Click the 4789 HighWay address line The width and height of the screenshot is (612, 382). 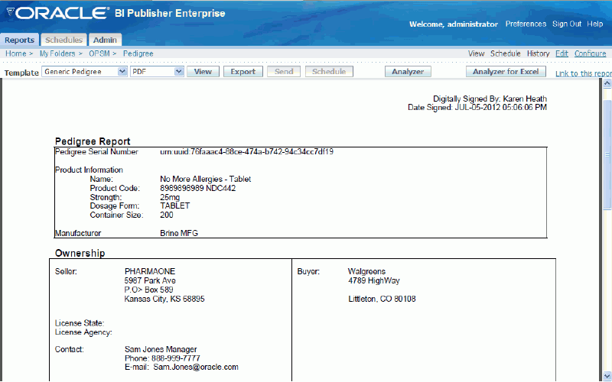pos(374,280)
